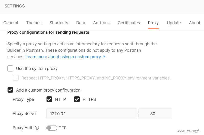Uncheck the HTTPS proxy type checkbox
The image size is (204, 135).
[x=77, y=99]
